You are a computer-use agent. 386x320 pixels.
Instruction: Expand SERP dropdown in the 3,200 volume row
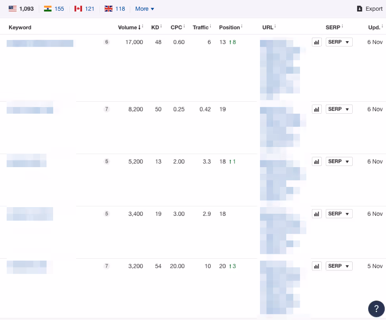pyautogui.click(x=339, y=266)
